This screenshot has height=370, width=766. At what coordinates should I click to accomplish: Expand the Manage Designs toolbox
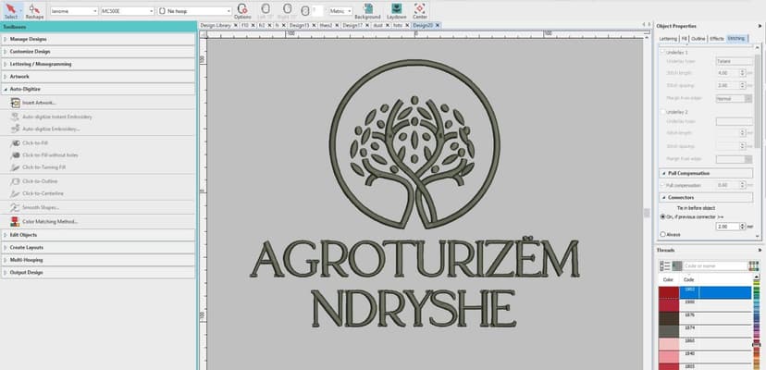coord(98,39)
